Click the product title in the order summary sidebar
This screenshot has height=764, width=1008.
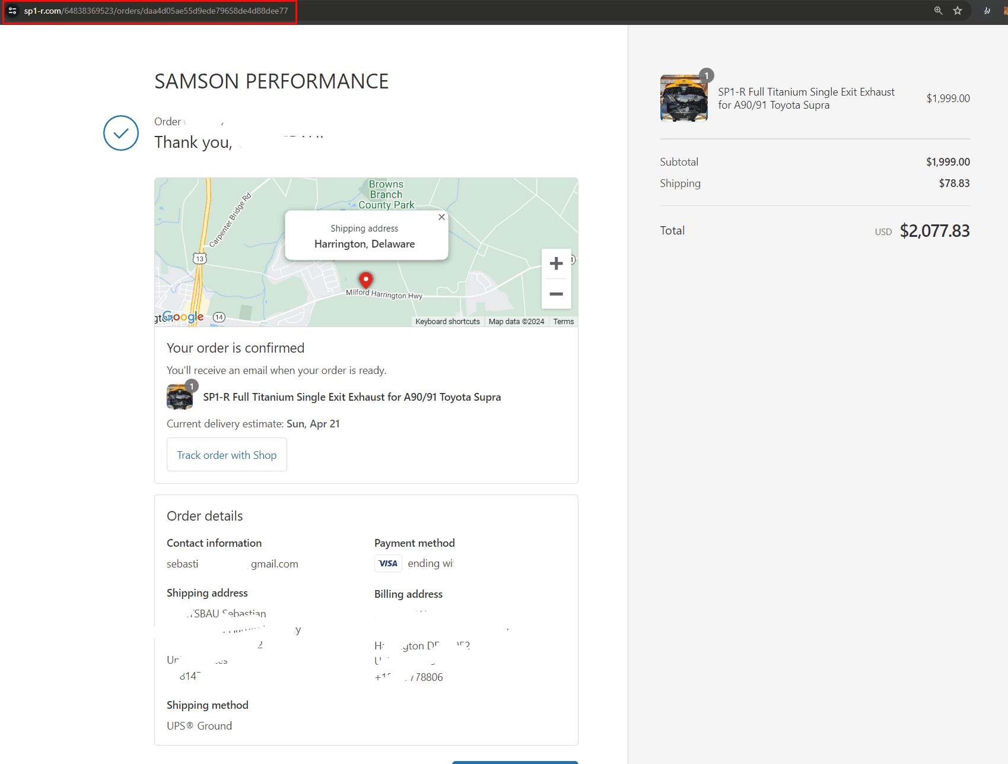806,99
